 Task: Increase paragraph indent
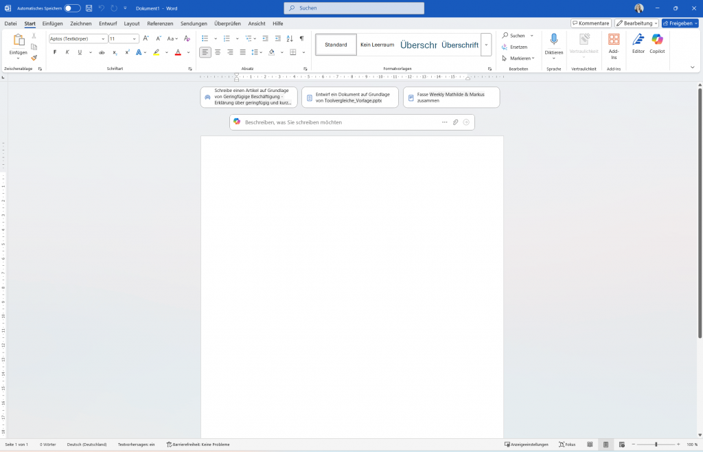tap(277, 38)
